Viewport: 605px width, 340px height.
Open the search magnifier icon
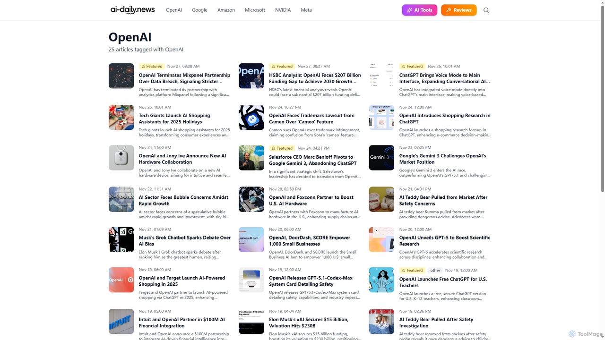click(486, 10)
